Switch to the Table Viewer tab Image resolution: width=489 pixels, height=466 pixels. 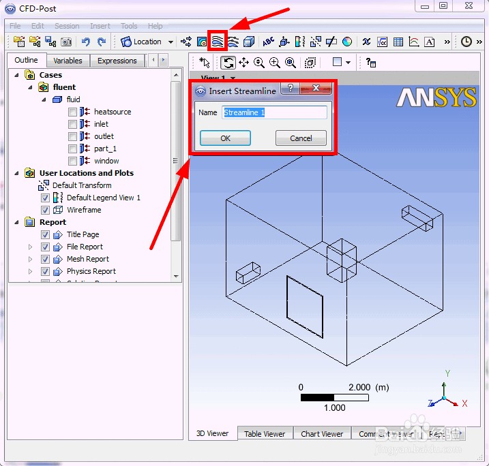265,433
